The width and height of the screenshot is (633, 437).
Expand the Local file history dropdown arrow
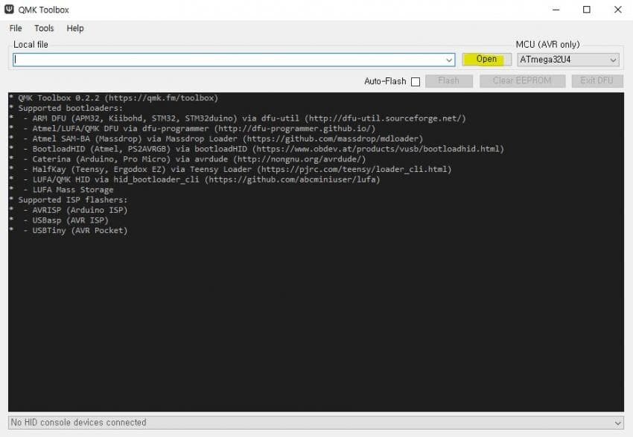click(x=449, y=60)
